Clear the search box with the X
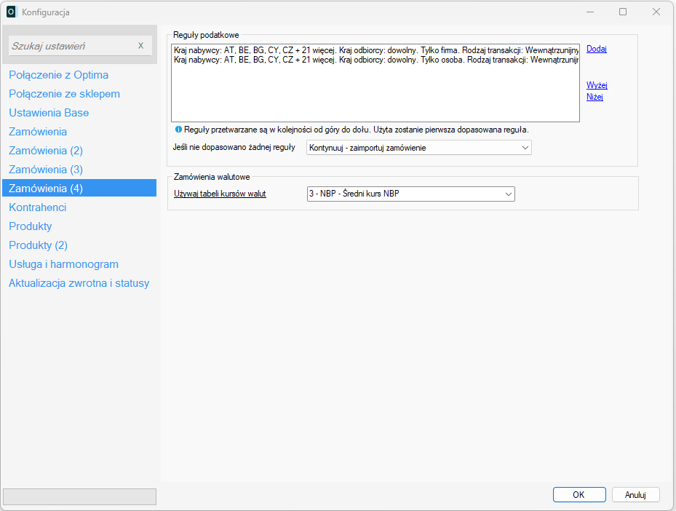The height and width of the screenshot is (511, 676). point(140,46)
